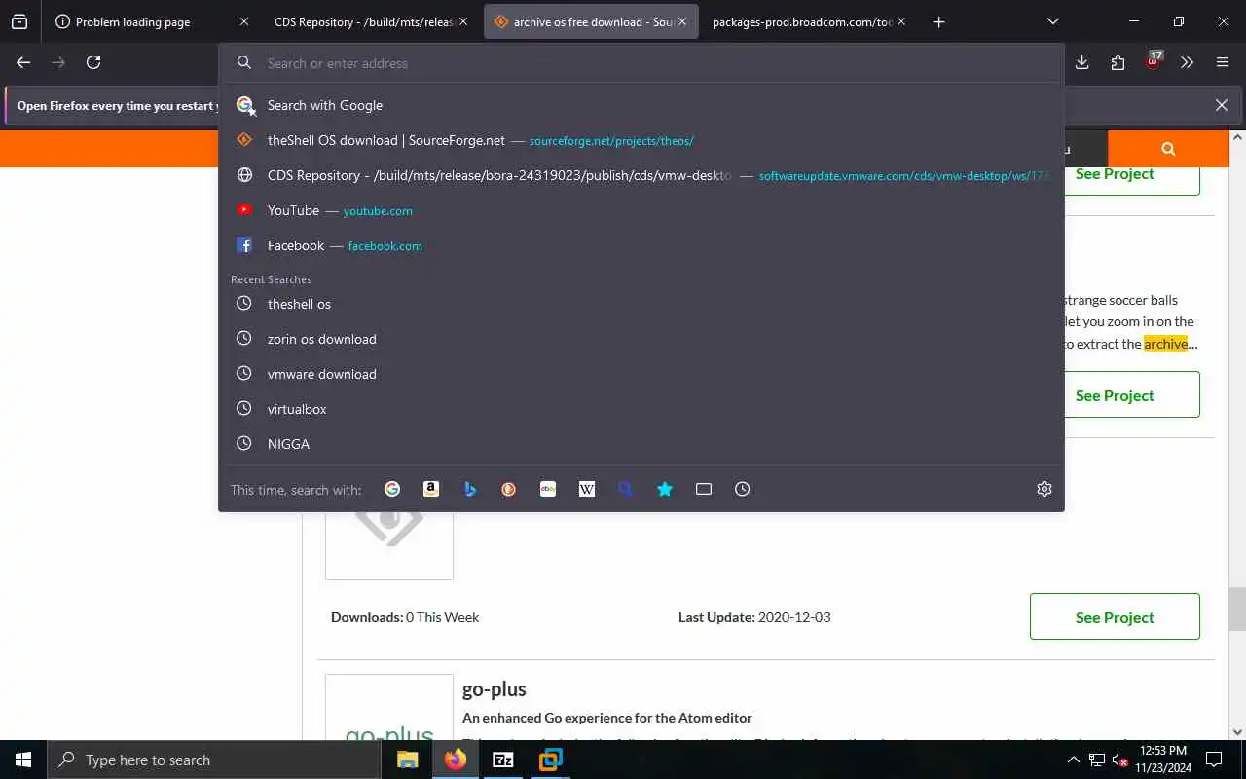Open the go-plus project title link
1246x779 pixels.
494,689
